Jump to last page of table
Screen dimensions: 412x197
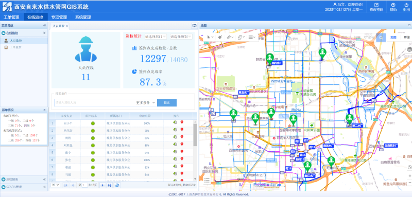109,185
